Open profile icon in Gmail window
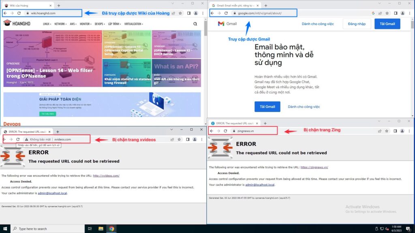 (402, 13)
